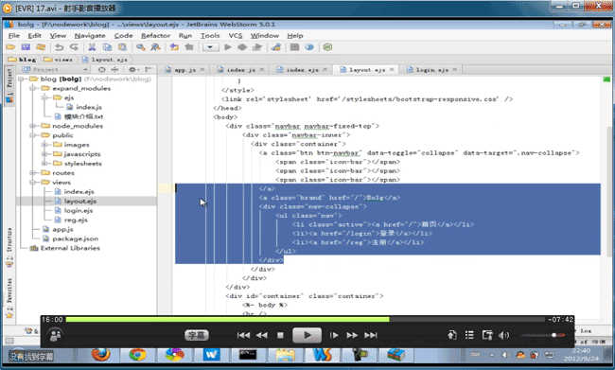The image size is (615, 370).
Task: Collapse the public folder
Action: pos(33,135)
